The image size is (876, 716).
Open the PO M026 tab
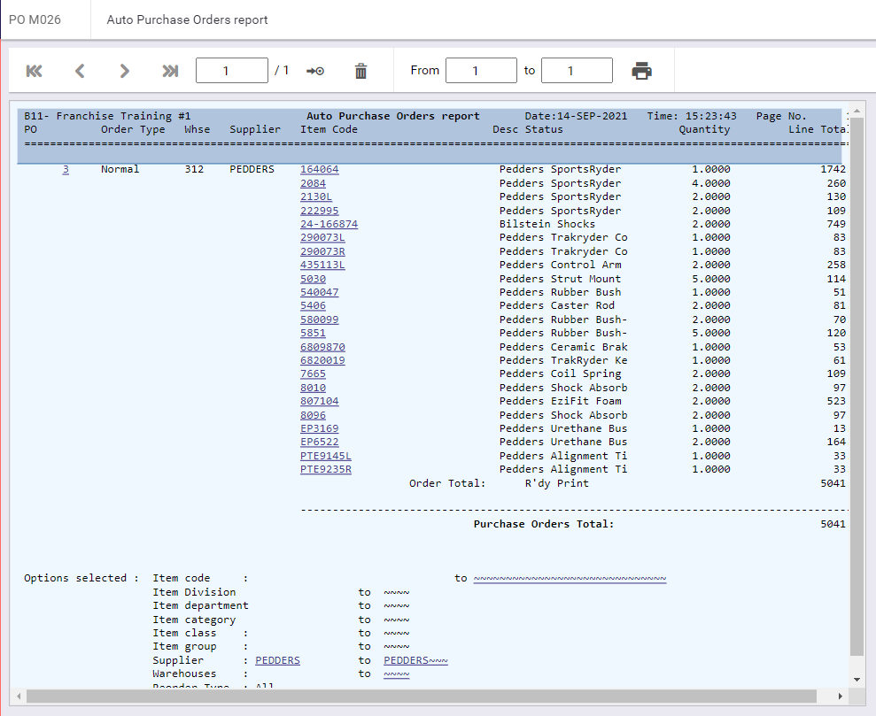(x=35, y=19)
